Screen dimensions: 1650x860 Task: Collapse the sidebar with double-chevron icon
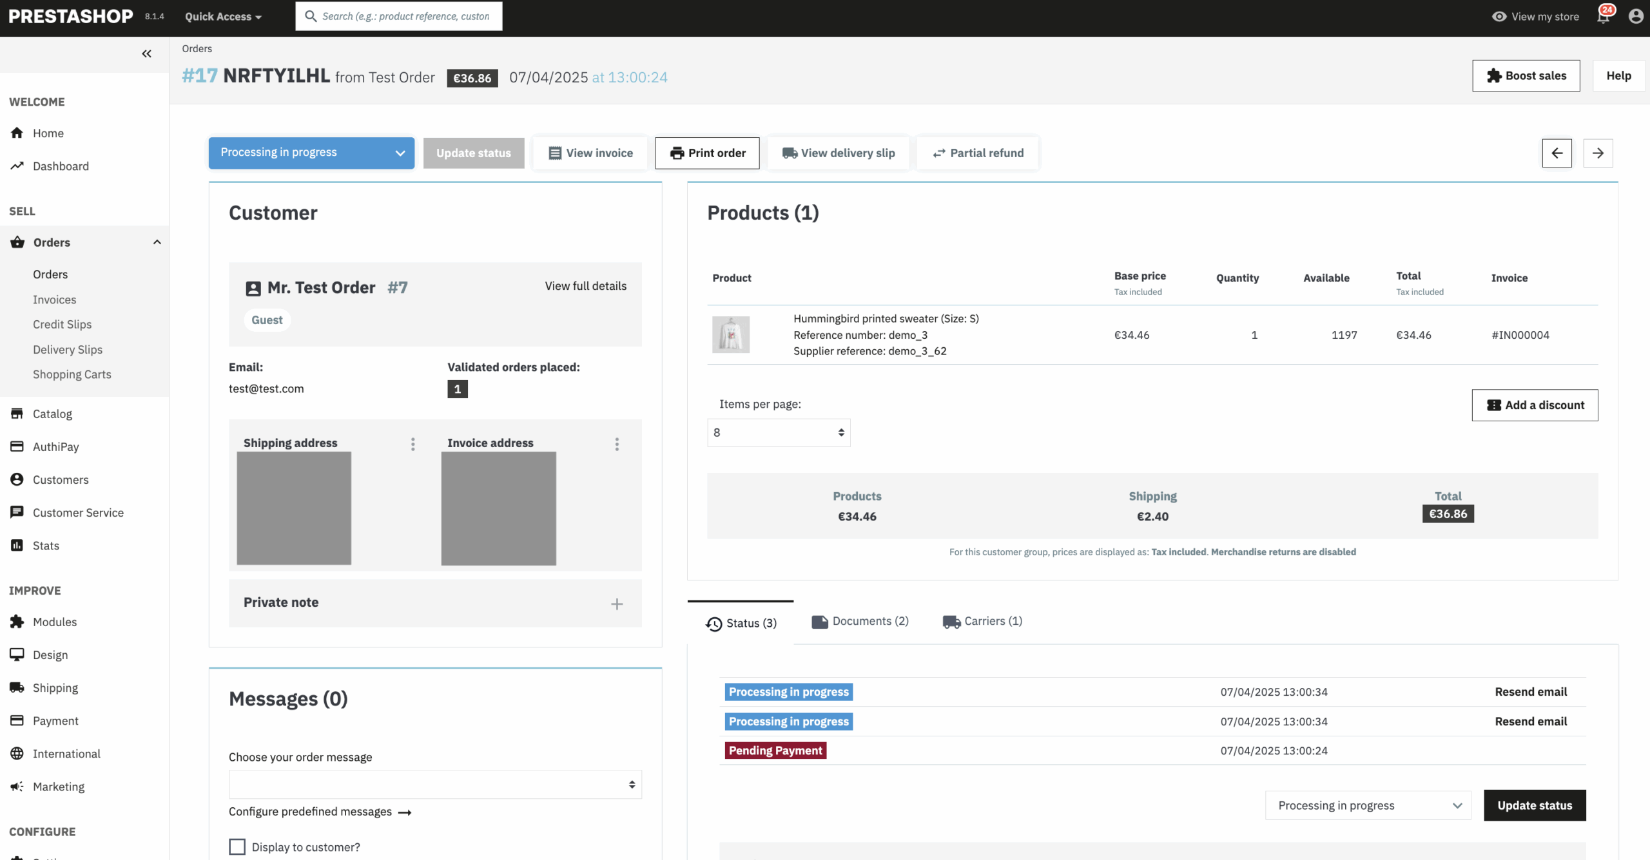[146, 53]
